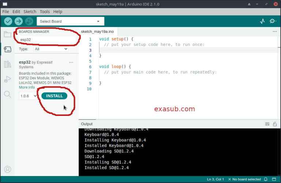Select the sketch_may19a.ino tab
Screen dimensions: 281x183
(x=97, y=32)
